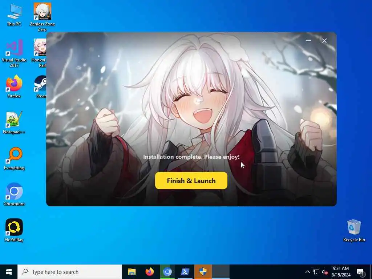Select HoYoPlay desktop shortcut
372x279 pixels.
pos(14,230)
